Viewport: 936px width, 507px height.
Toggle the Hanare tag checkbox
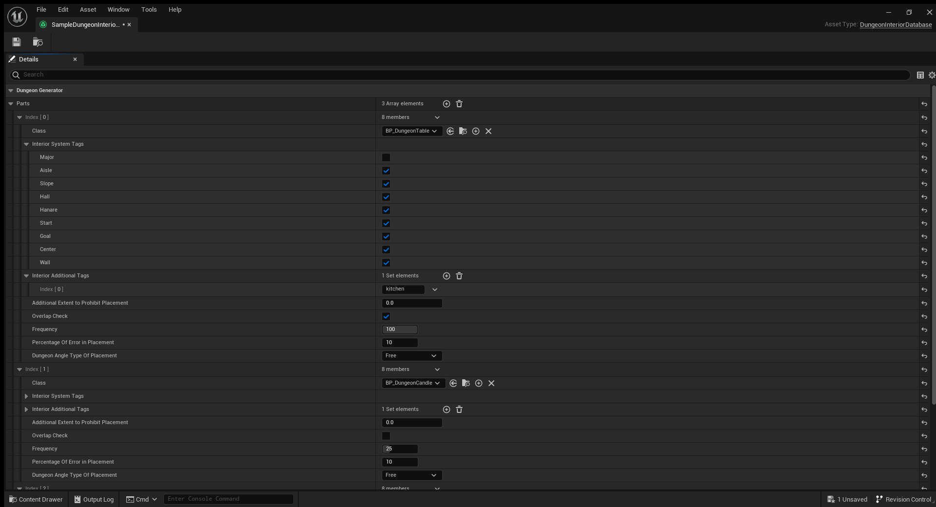click(386, 210)
